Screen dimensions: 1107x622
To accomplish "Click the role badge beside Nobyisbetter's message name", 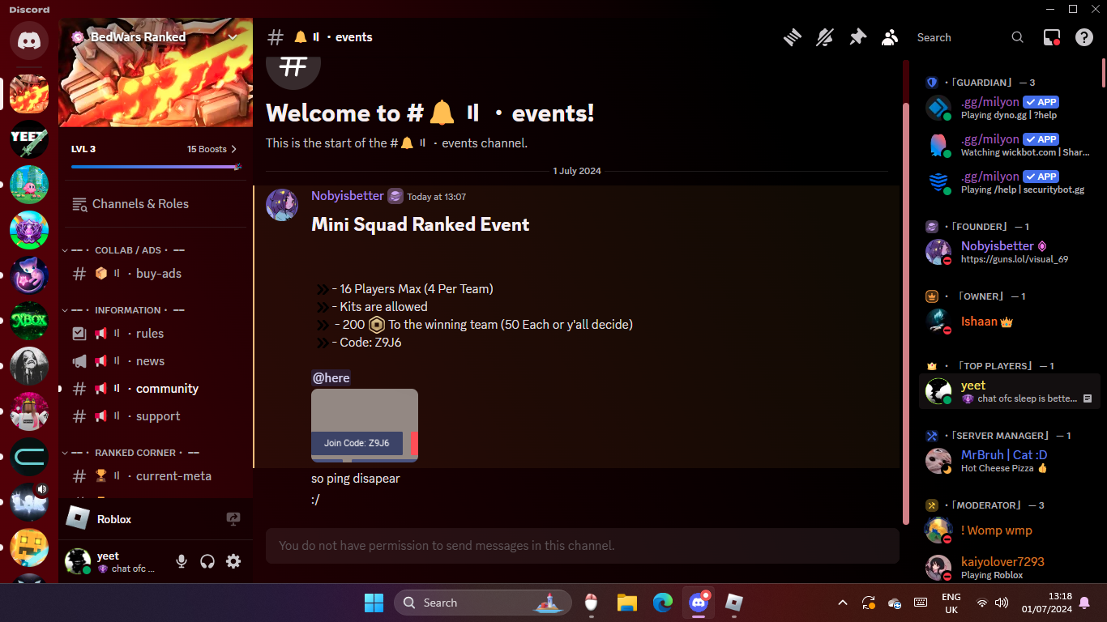I will click(395, 196).
